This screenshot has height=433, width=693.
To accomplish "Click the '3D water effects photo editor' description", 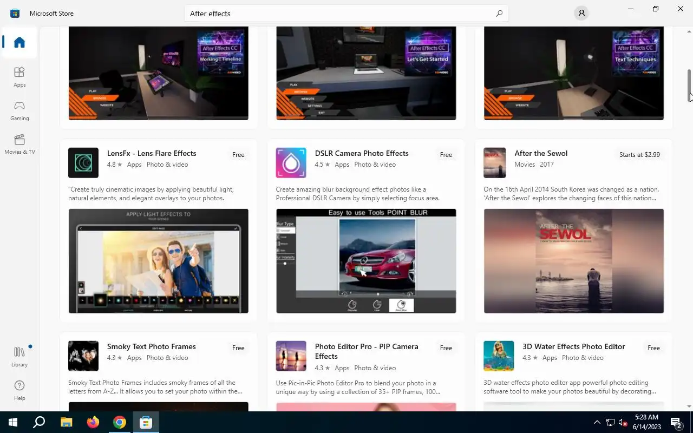I will point(570,387).
